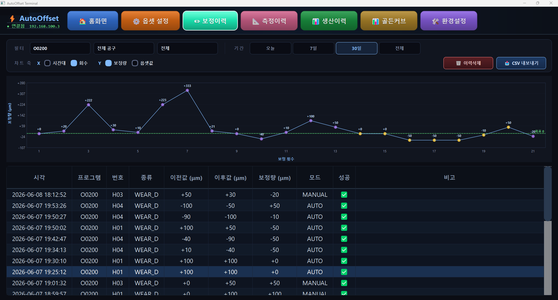The image size is (558, 300).
Task: Click 2026-06-07 19:30:10 timestamp cell
Action: pyautogui.click(x=39, y=261)
